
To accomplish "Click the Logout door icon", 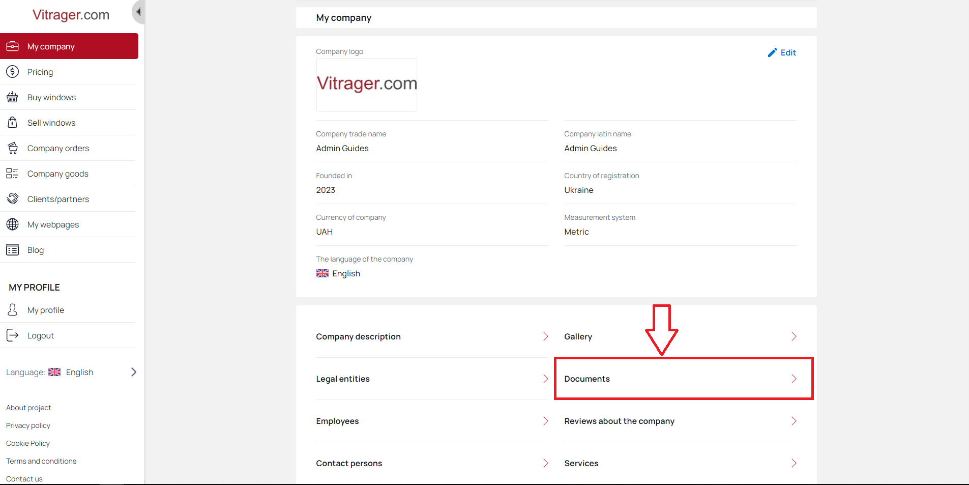I will pyautogui.click(x=12, y=335).
